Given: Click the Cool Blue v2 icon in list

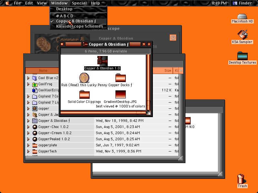Looking at the screenshot, I should point(35,78).
